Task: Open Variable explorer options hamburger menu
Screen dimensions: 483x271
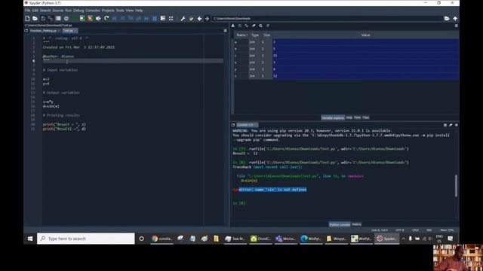Action: (x=456, y=26)
